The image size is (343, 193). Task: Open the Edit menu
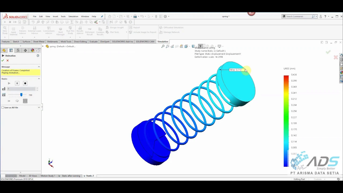[x=41, y=16]
